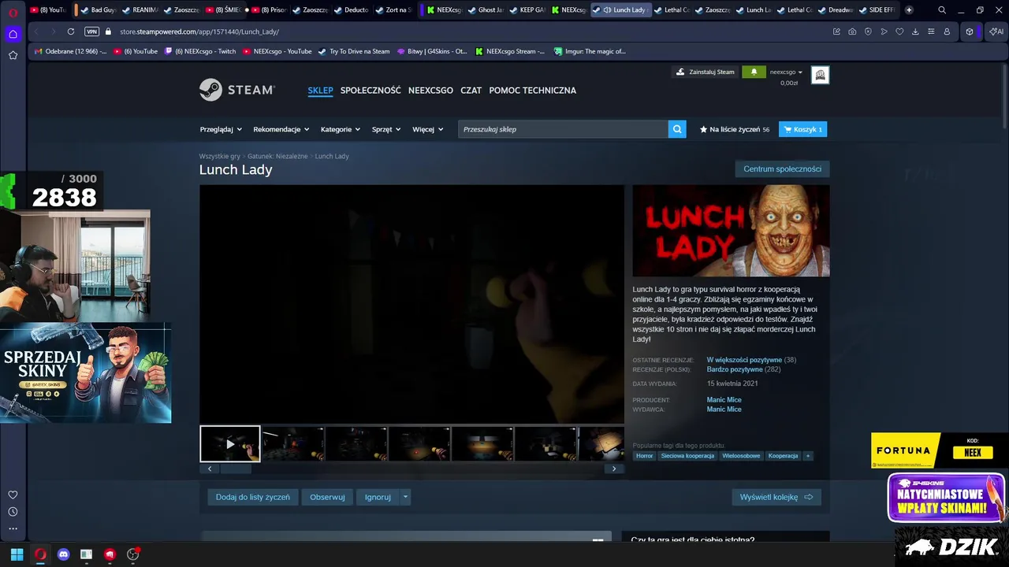Click the Bardzo pozytywne reviews link

click(x=735, y=369)
